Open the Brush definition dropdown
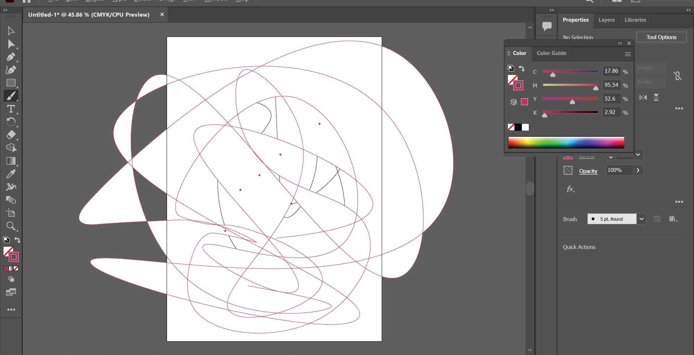 point(642,219)
